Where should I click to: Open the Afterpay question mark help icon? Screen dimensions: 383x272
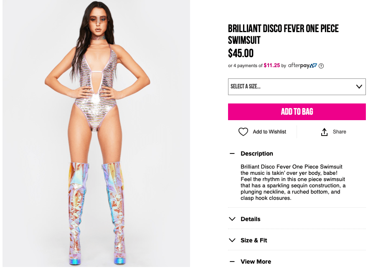(321, 65)
